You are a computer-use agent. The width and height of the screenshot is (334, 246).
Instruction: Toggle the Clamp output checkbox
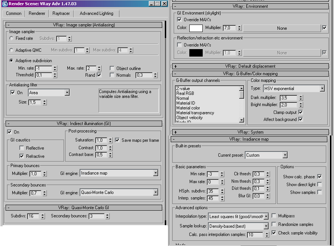pos(301,112)
